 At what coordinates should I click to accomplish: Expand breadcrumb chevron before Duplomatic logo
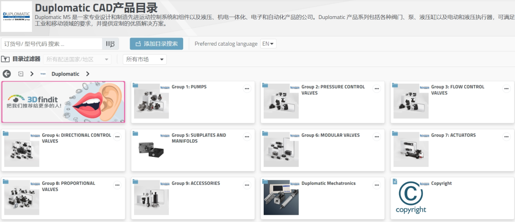pos(32,74)
